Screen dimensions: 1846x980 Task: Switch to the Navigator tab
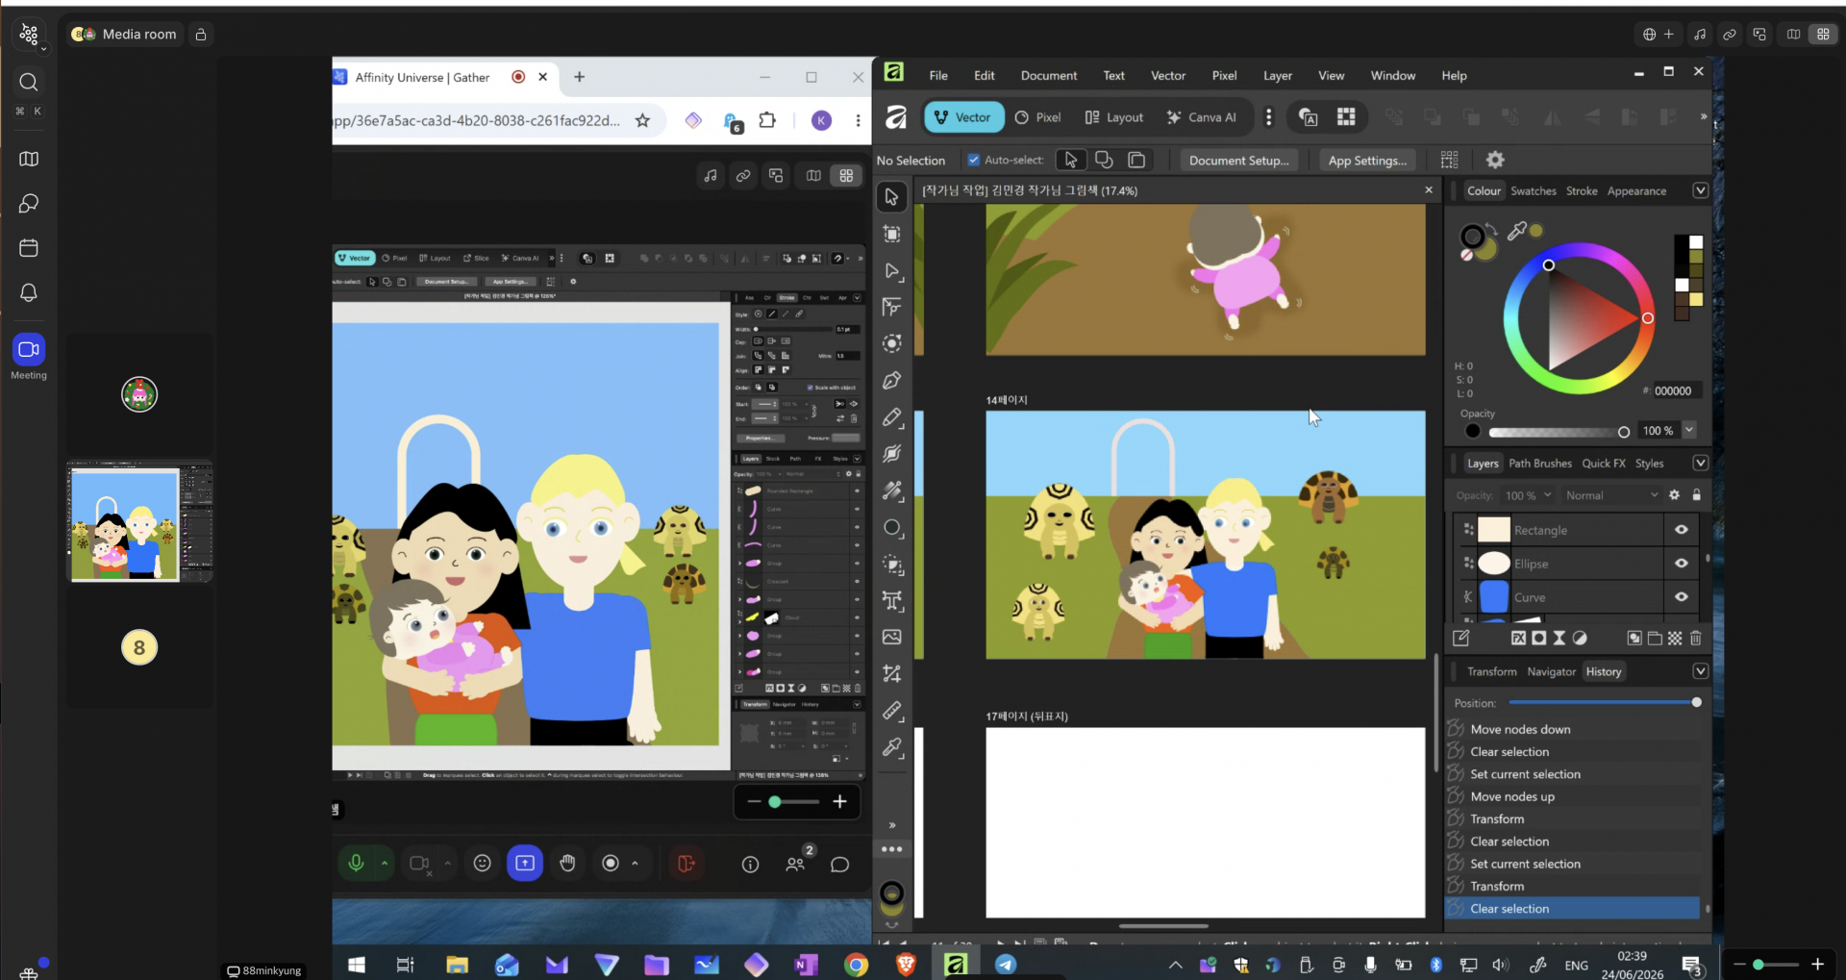[x=1552, y=671]
